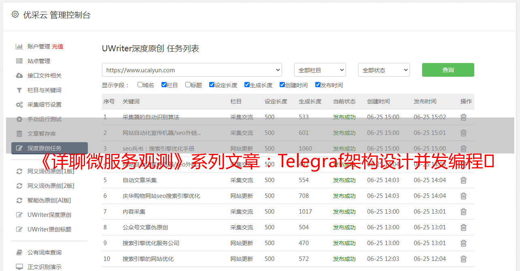520x271 pixels.
Task: Open the 全部状态 status dropdown
Action: [384, 70]
